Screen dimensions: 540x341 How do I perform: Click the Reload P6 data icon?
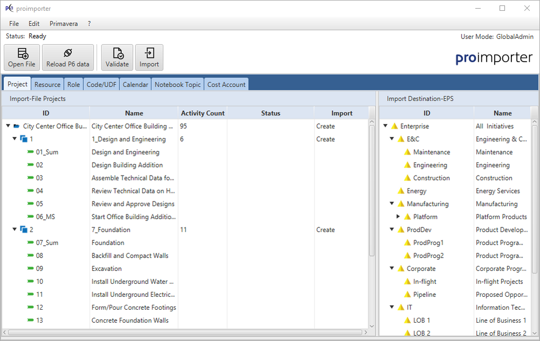(x=67, y=54)
